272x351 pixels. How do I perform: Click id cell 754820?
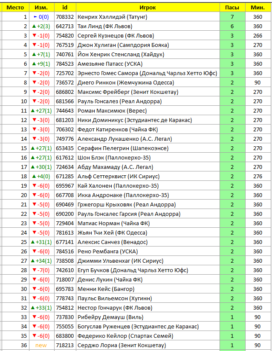coord(65,35)
